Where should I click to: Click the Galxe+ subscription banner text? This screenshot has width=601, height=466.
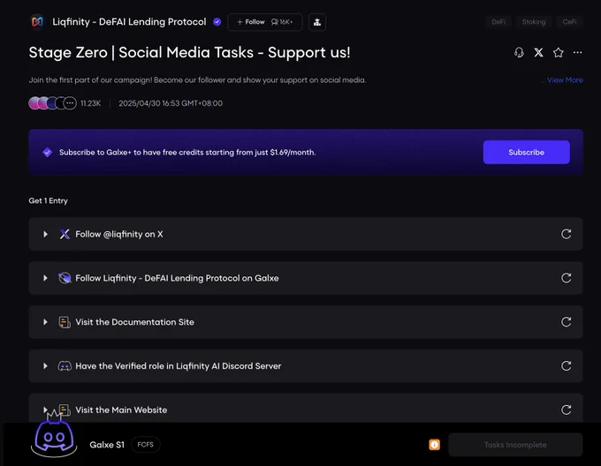187,153
